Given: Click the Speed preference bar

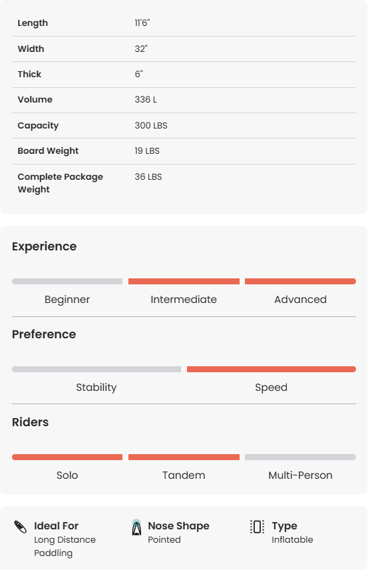Looking at the screenshot, I should click(x=272, y=370).
